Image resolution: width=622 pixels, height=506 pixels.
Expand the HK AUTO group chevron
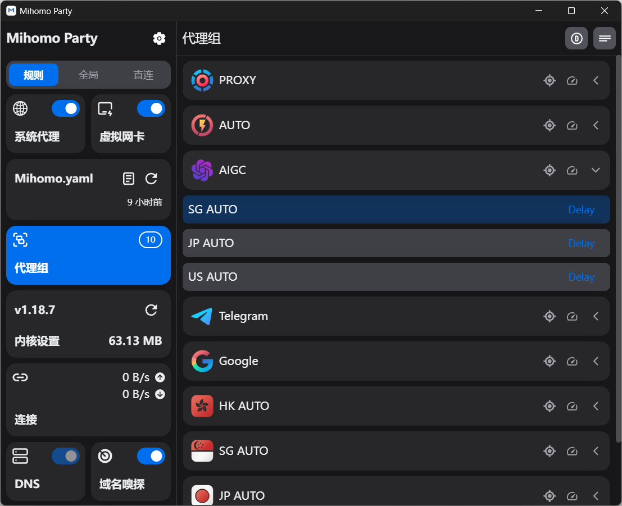(x=596, y=406)
